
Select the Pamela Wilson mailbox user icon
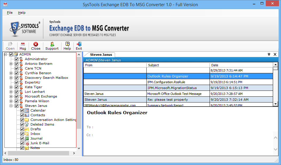[21, 101]
